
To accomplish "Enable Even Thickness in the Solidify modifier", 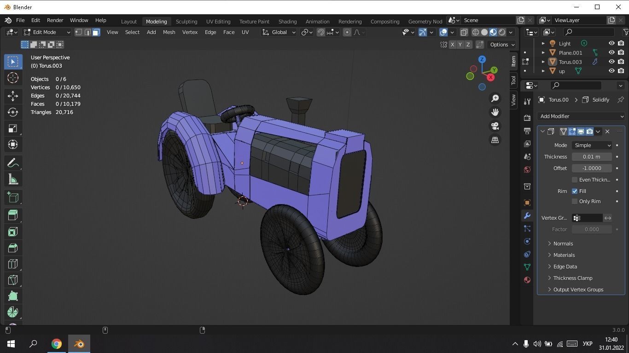I will point(575,180).
